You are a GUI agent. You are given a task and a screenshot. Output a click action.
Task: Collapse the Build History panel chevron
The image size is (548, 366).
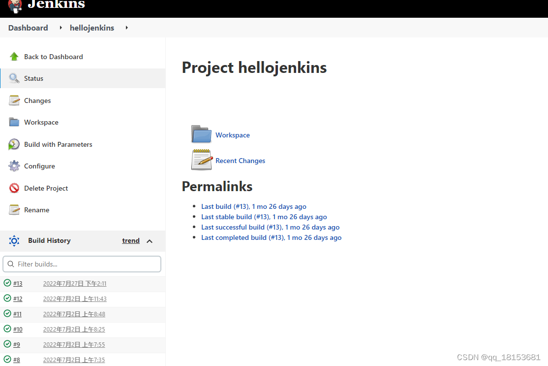pyautogui.click(x=150, y=241)
